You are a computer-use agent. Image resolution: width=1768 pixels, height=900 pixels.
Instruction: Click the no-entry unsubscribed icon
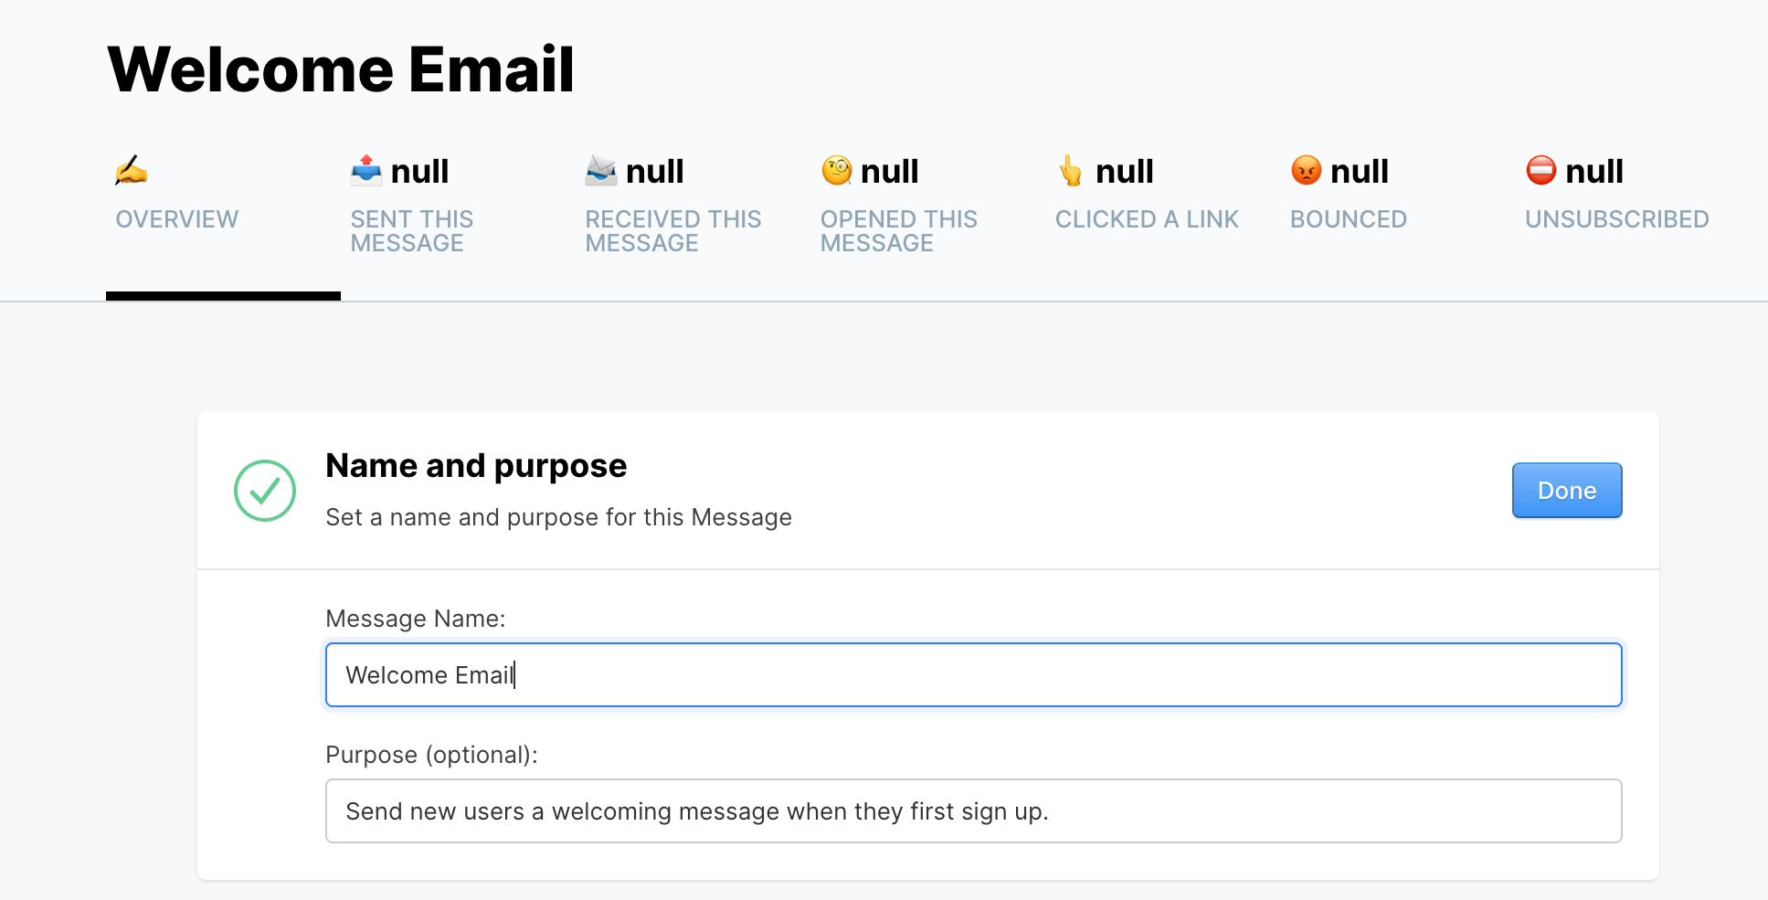click(1540, 171)
